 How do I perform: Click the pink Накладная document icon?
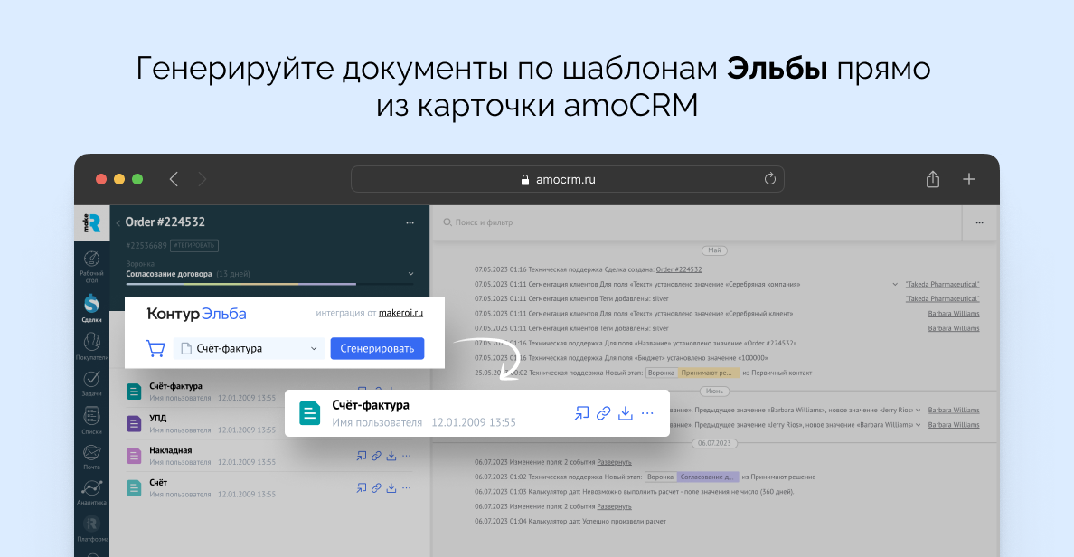134,456
